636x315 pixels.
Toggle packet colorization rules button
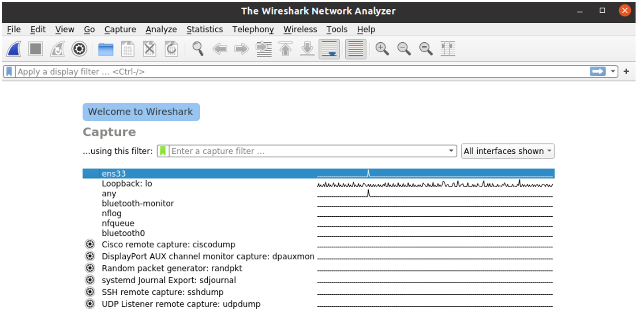[x=356, y=49]
